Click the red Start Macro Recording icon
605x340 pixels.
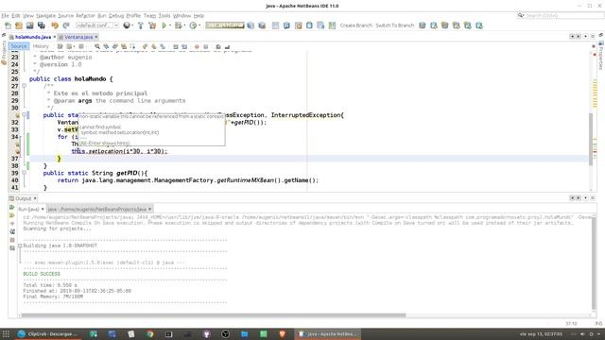[x=197, y=46]
